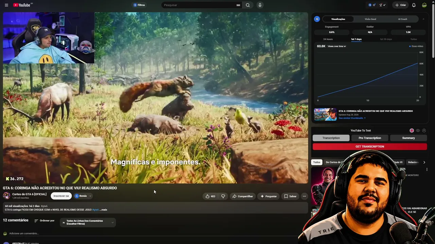Click the magnifying glass search button
Image resolution: width=435 pixels, height=244 pixels.
tap(248, 5)
